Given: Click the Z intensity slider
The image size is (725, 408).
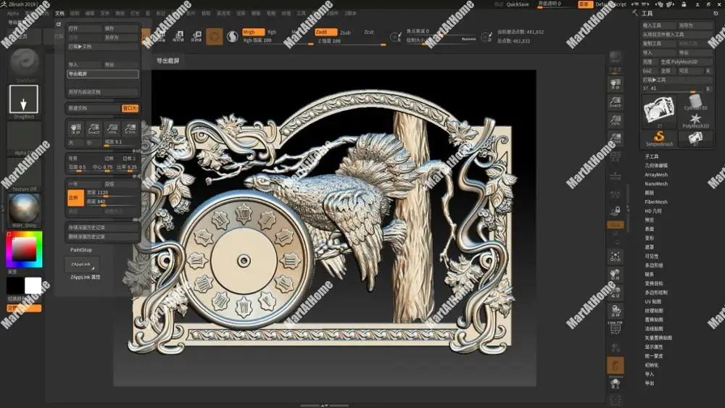Looking at the screenshot, I should coord(337,41).
